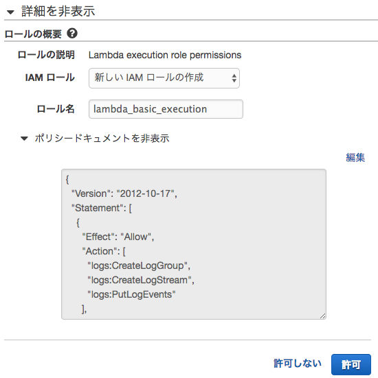This screenshot has height=378, width=378.
Task: Click the "Version": "2012-10-17" line
Action: (x=124, y=193)
